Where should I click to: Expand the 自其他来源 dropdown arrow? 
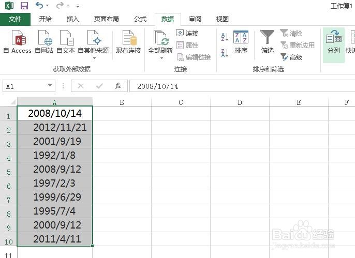[94, 58]
